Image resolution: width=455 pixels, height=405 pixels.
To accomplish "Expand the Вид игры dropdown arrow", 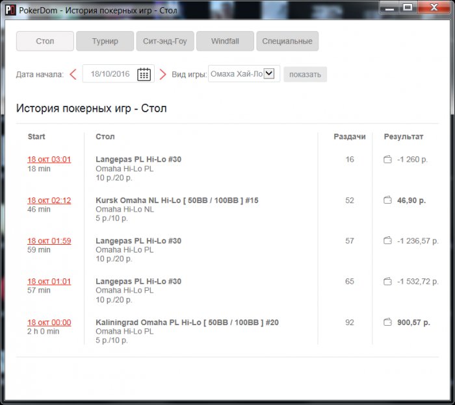I will [x=269, y=73].
